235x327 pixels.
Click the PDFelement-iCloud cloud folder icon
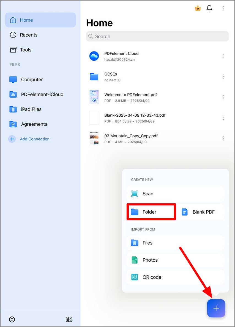click(13, 94)
